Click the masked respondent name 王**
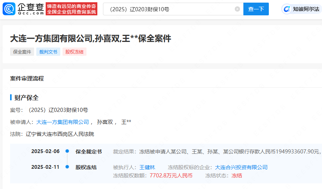 pos(126,122)
